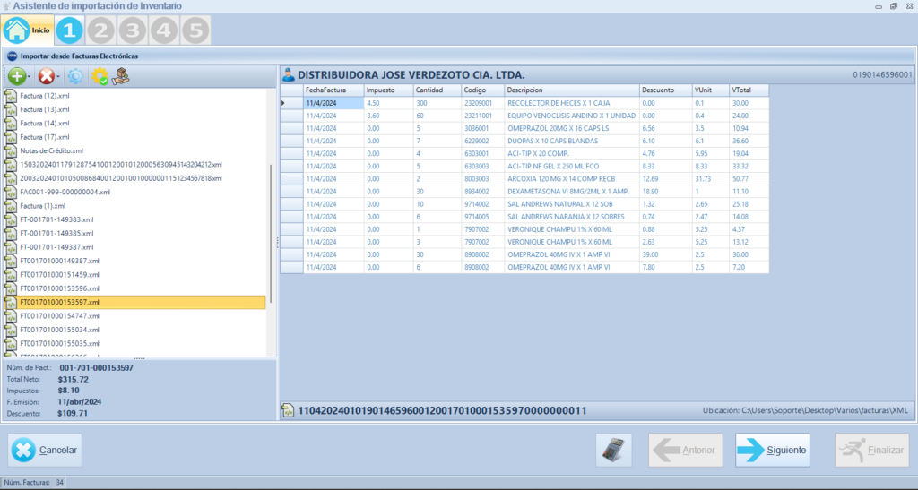This screenshot has height=490, width=918.
Task: Click XML file icon next to FT001701000149387.xml
Action: (11, 261)
